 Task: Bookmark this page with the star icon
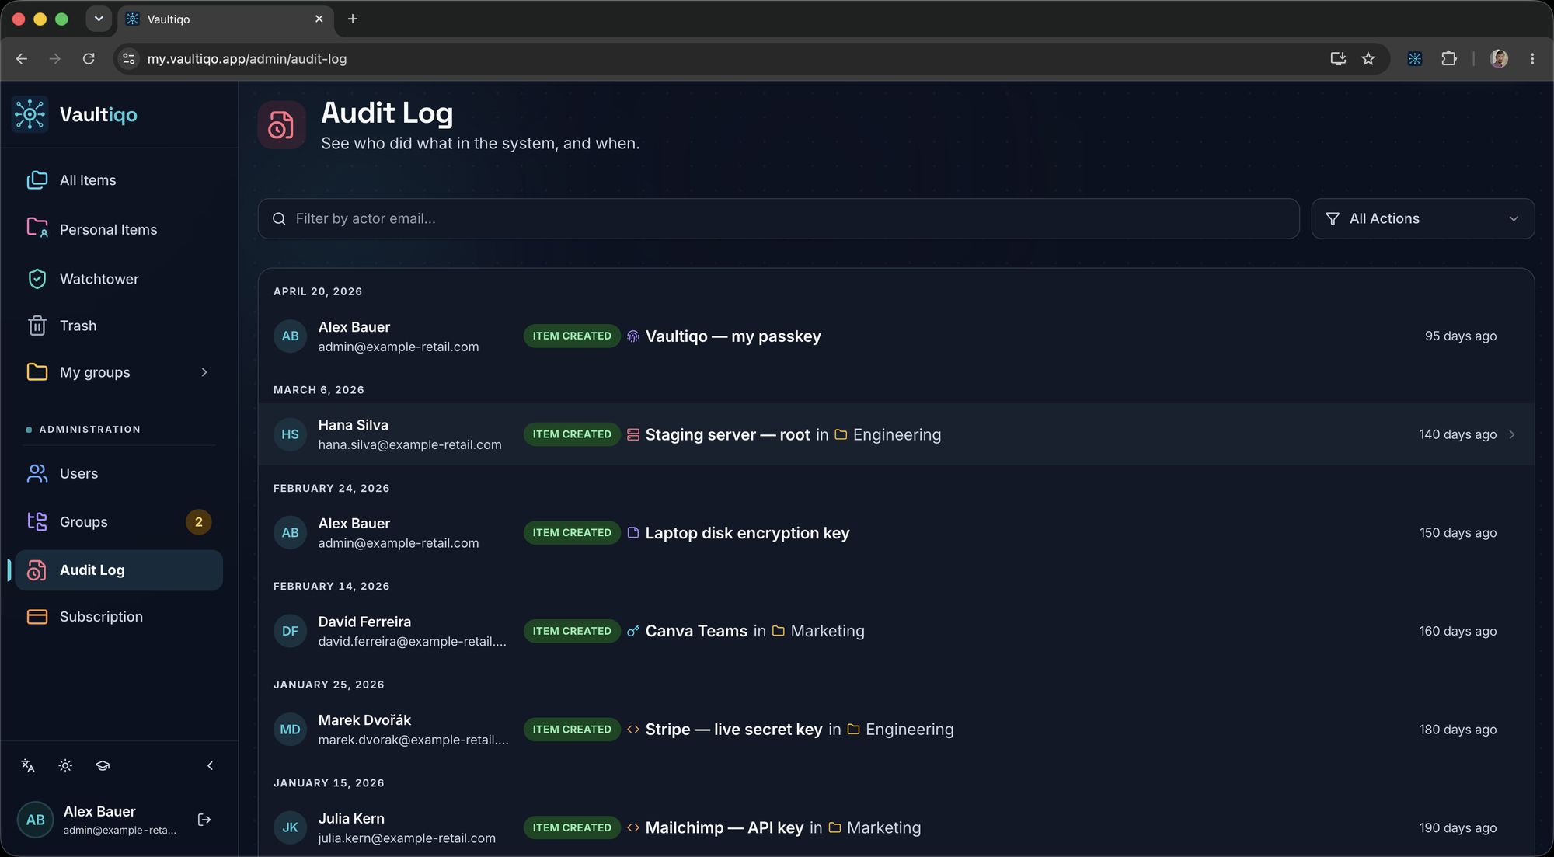point(1368,59)
